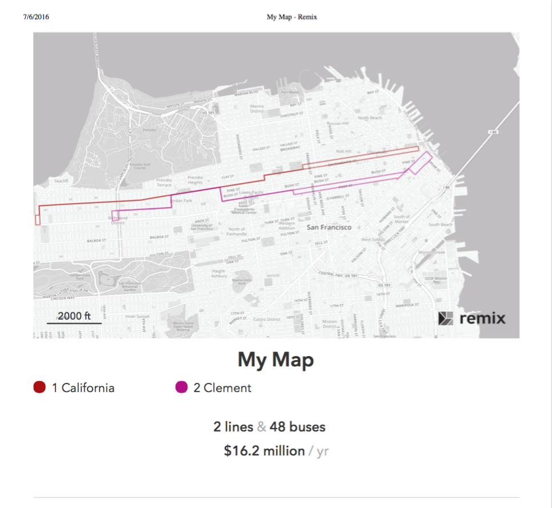Click the magenta 2 Clement color dot
552x508 pixels.
181,387
